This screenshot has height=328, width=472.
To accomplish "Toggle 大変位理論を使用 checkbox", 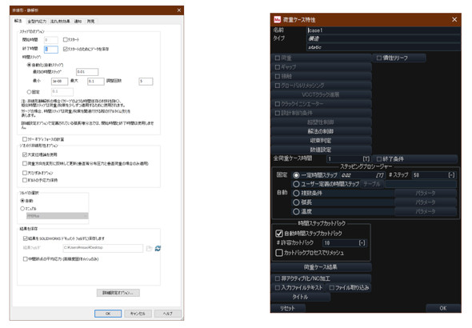I will (x=25, y=154).
